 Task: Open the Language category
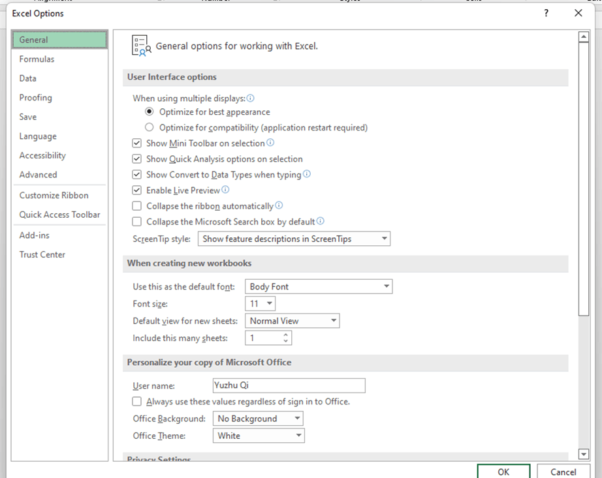coord(59,136)
